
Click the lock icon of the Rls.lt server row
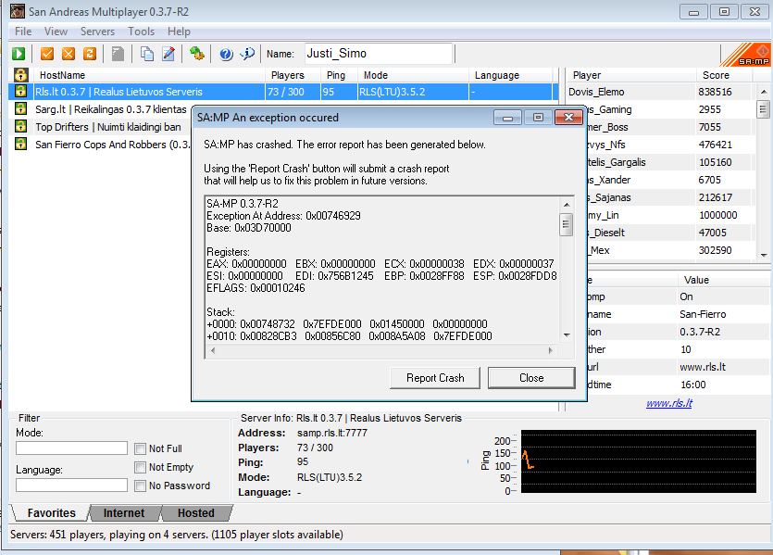20,92
